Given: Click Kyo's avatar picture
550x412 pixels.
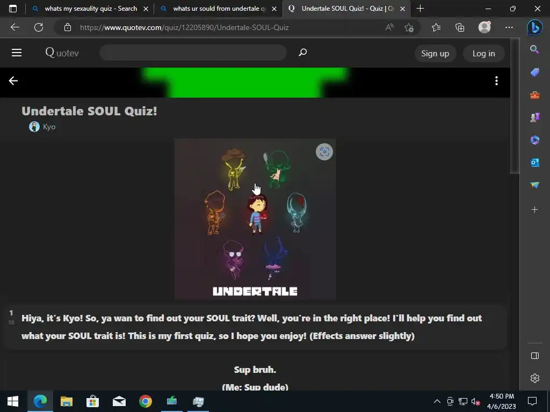Looking at the screenshot, I should (34, 127).
